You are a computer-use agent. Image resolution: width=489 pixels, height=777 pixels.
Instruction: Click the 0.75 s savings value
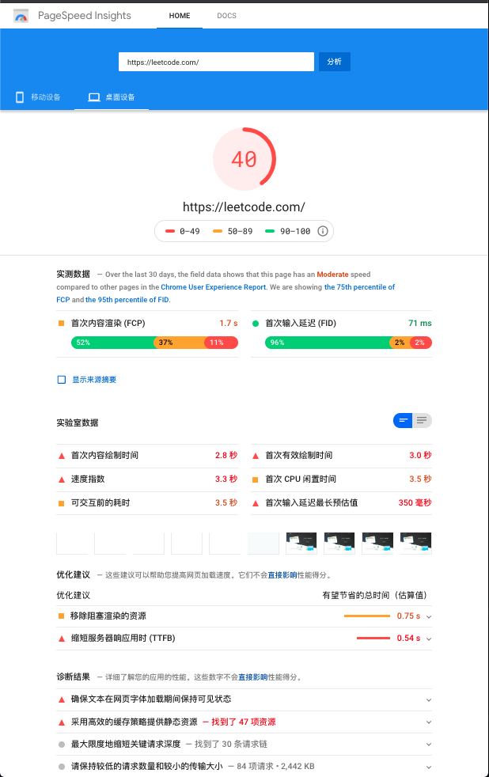coord(408,616)
